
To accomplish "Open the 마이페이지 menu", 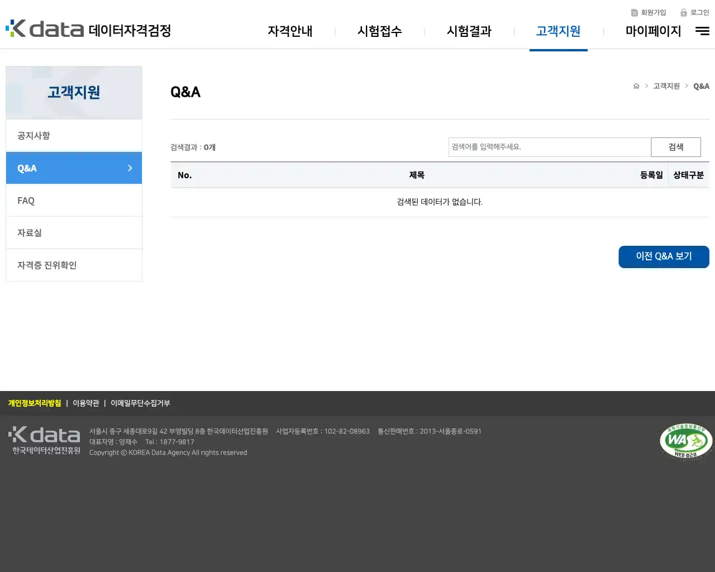I will [x=653, y=32].
